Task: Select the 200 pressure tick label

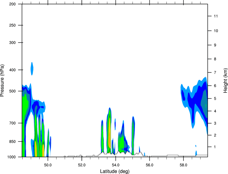Action: [12, 4]
